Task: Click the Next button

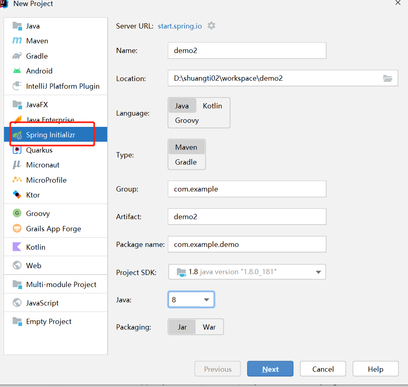Action: (x=270, y=369)
